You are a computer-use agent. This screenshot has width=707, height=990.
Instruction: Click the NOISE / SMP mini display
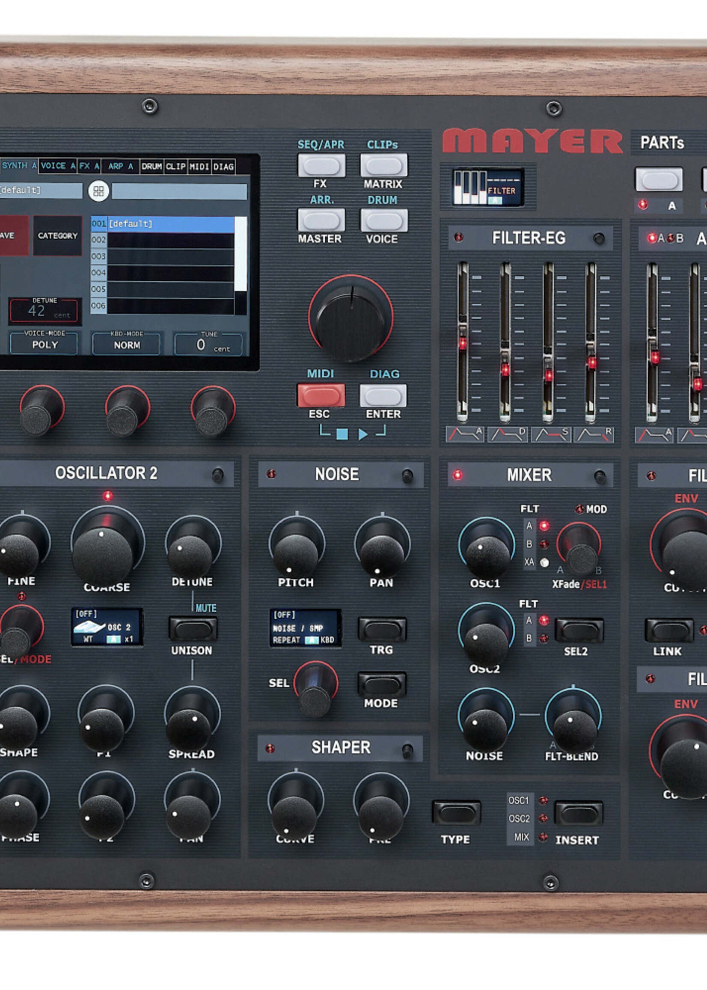(x=306, y=628)
